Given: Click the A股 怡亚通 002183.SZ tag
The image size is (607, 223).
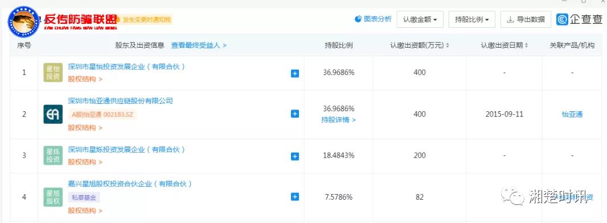Looking at the screenshot, I should tap(102, 115).
